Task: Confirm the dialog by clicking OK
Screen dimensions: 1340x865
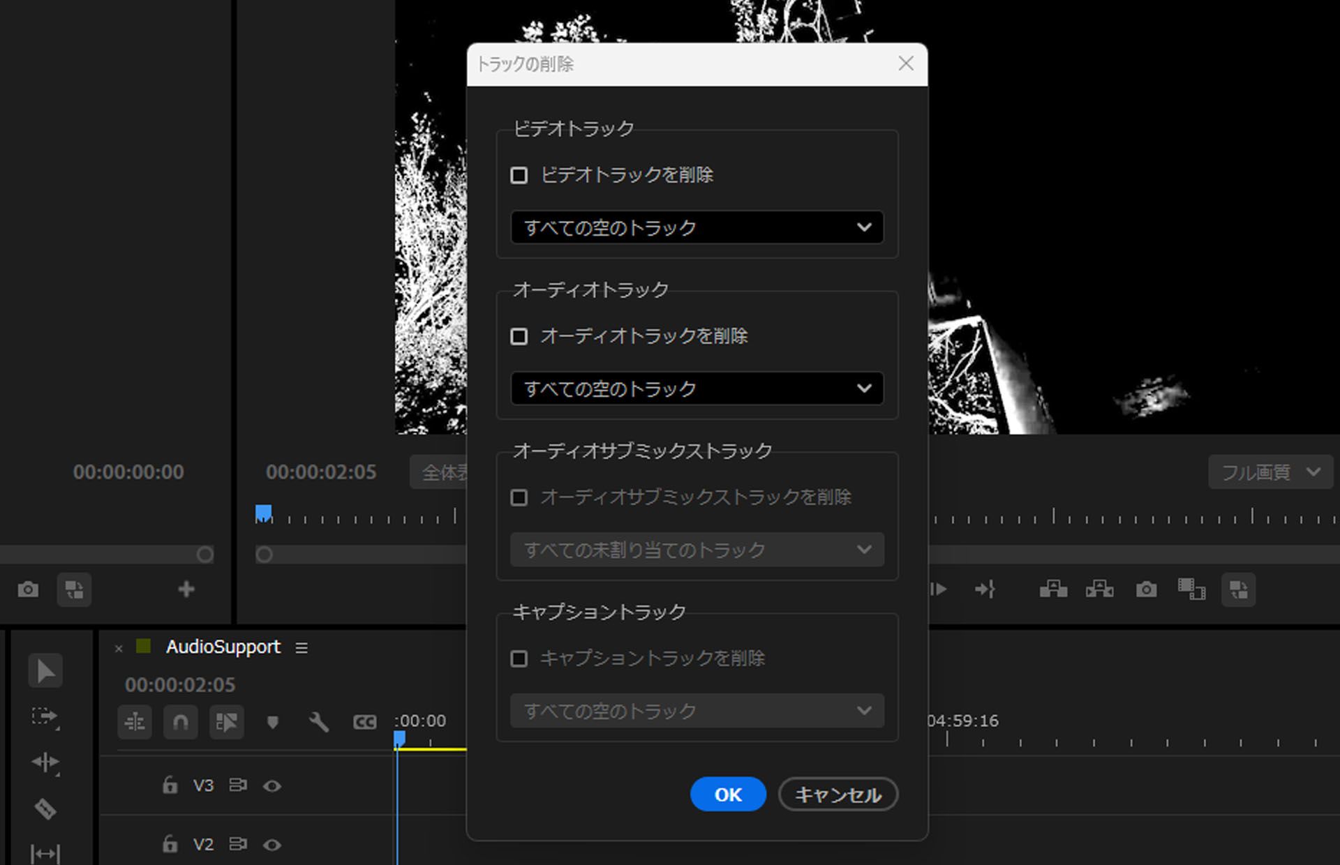Action: [x=727, y=795]
